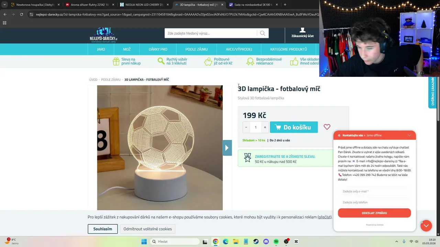Screen dimensions: 440x247
Task: Open the AKCE/VÝPRODEJ menu
Action: point(239,49)
